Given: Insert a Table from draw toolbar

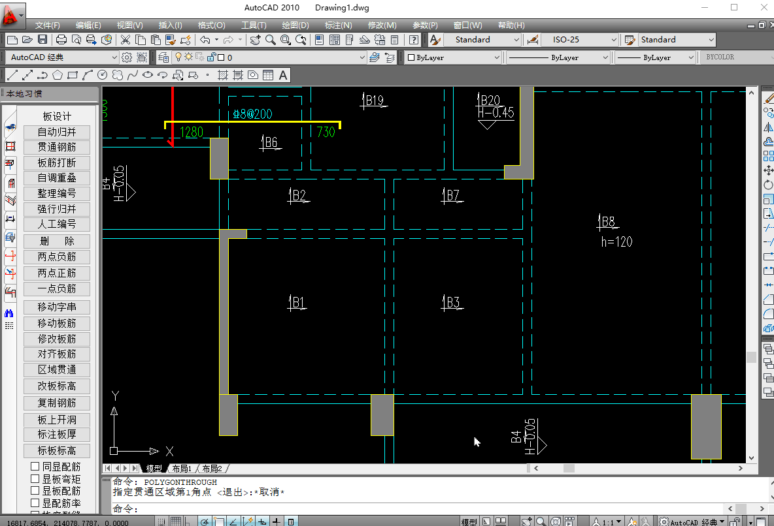Looking at the screenshot, I should pos(268,75).
